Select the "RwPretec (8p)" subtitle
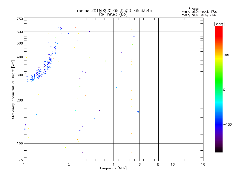This screenshot has height=179, width=239. click(x=113, y=14)
